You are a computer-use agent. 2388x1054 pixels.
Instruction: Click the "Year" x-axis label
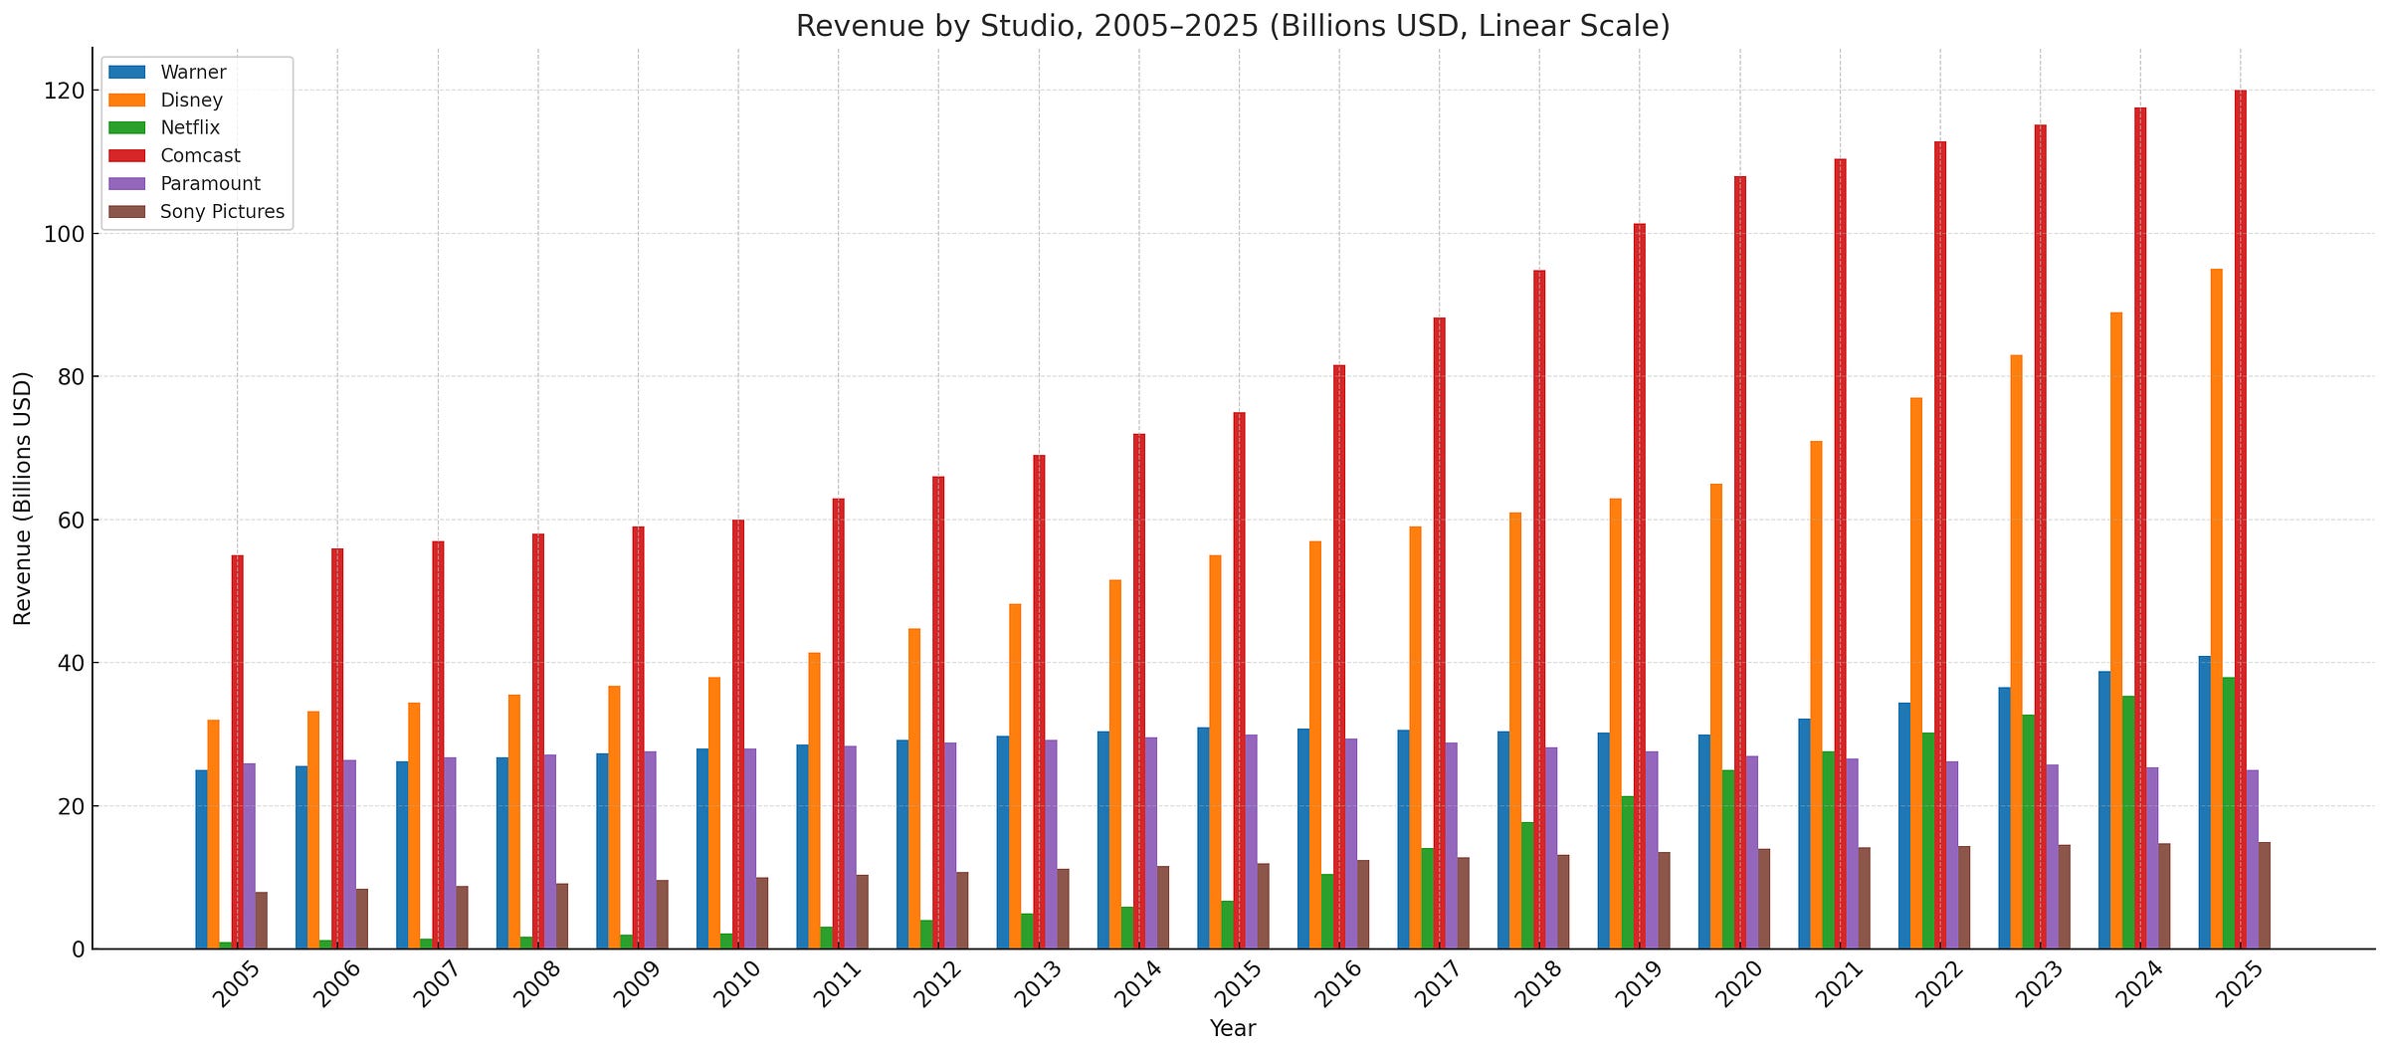[1233, 1029]
